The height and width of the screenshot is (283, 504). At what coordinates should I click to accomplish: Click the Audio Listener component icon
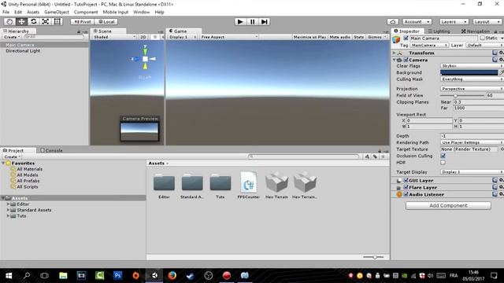[399, 194]
